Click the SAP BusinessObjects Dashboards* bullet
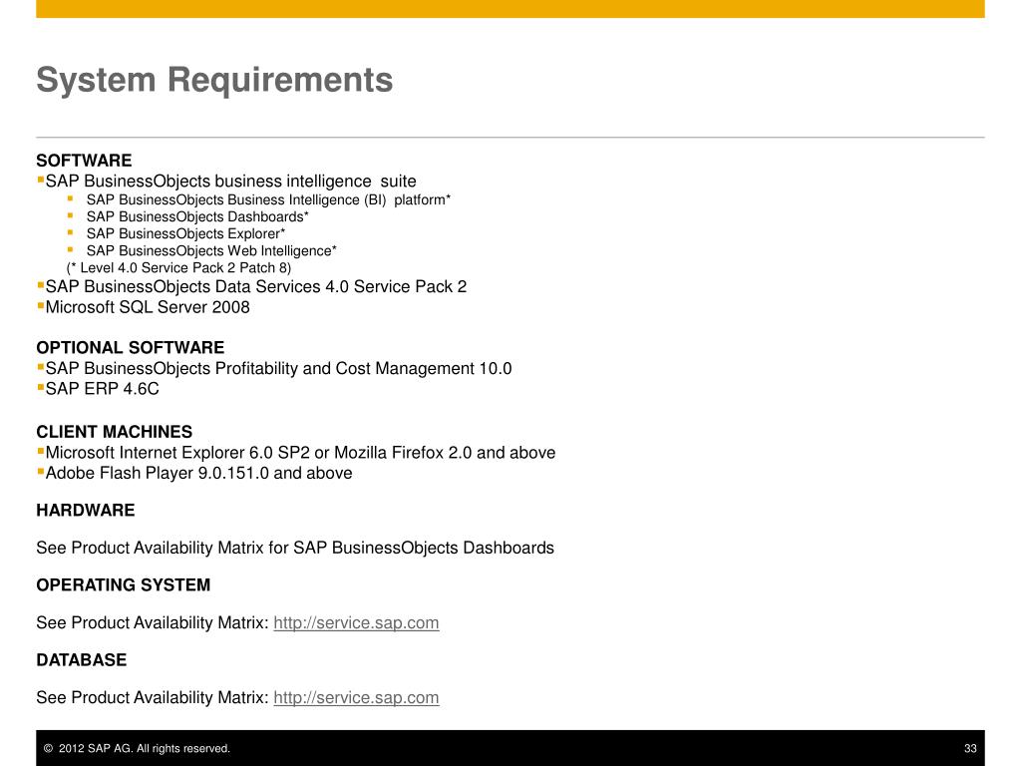This screenshot has width=1021, height=766. [x=197, y=216]
